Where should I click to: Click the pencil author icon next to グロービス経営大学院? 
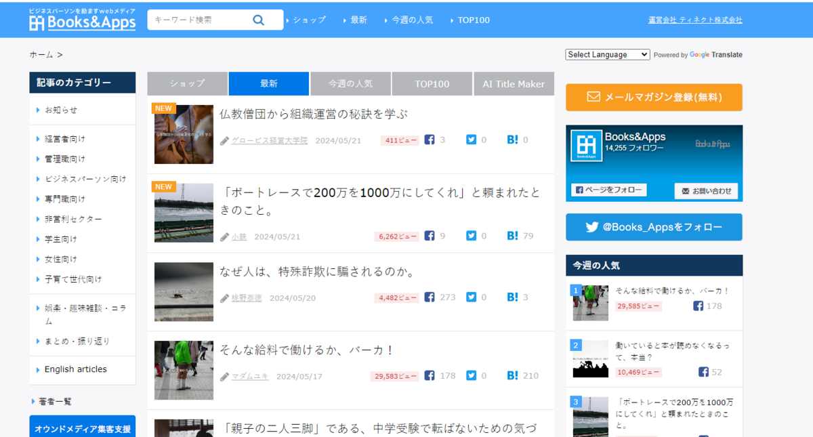pos(224,141)
